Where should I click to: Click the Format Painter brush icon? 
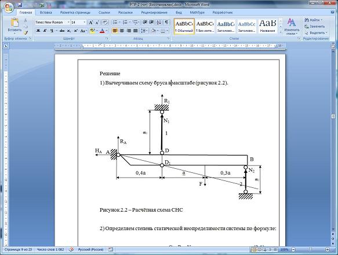click(26, 33)
